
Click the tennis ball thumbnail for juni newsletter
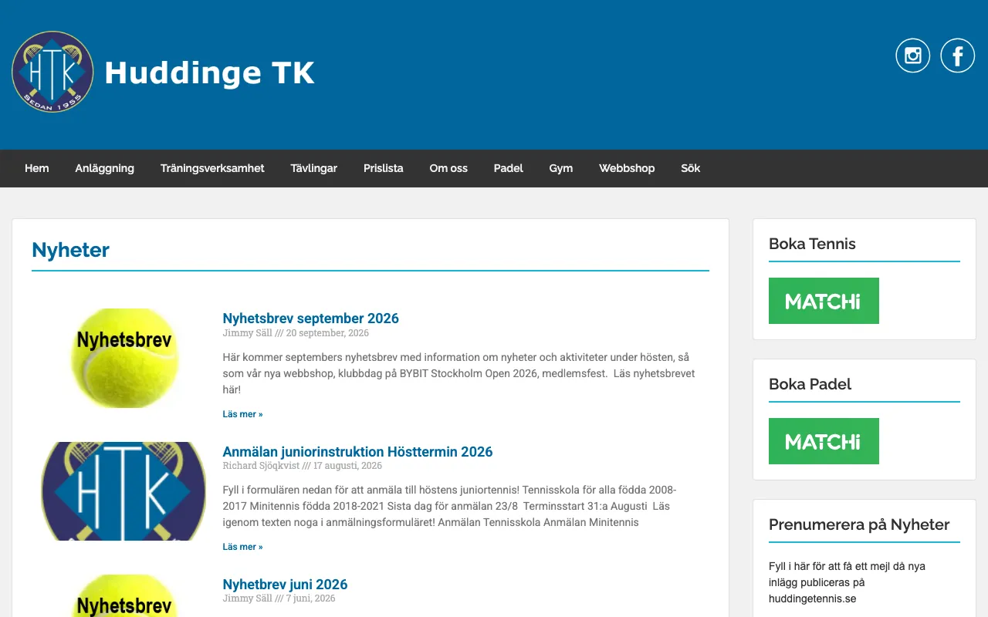pyautogui.click(x=124, y=595)
